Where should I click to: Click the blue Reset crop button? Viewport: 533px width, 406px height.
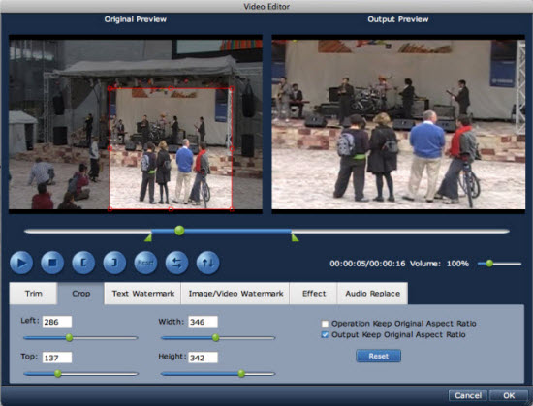coord(378,356)
